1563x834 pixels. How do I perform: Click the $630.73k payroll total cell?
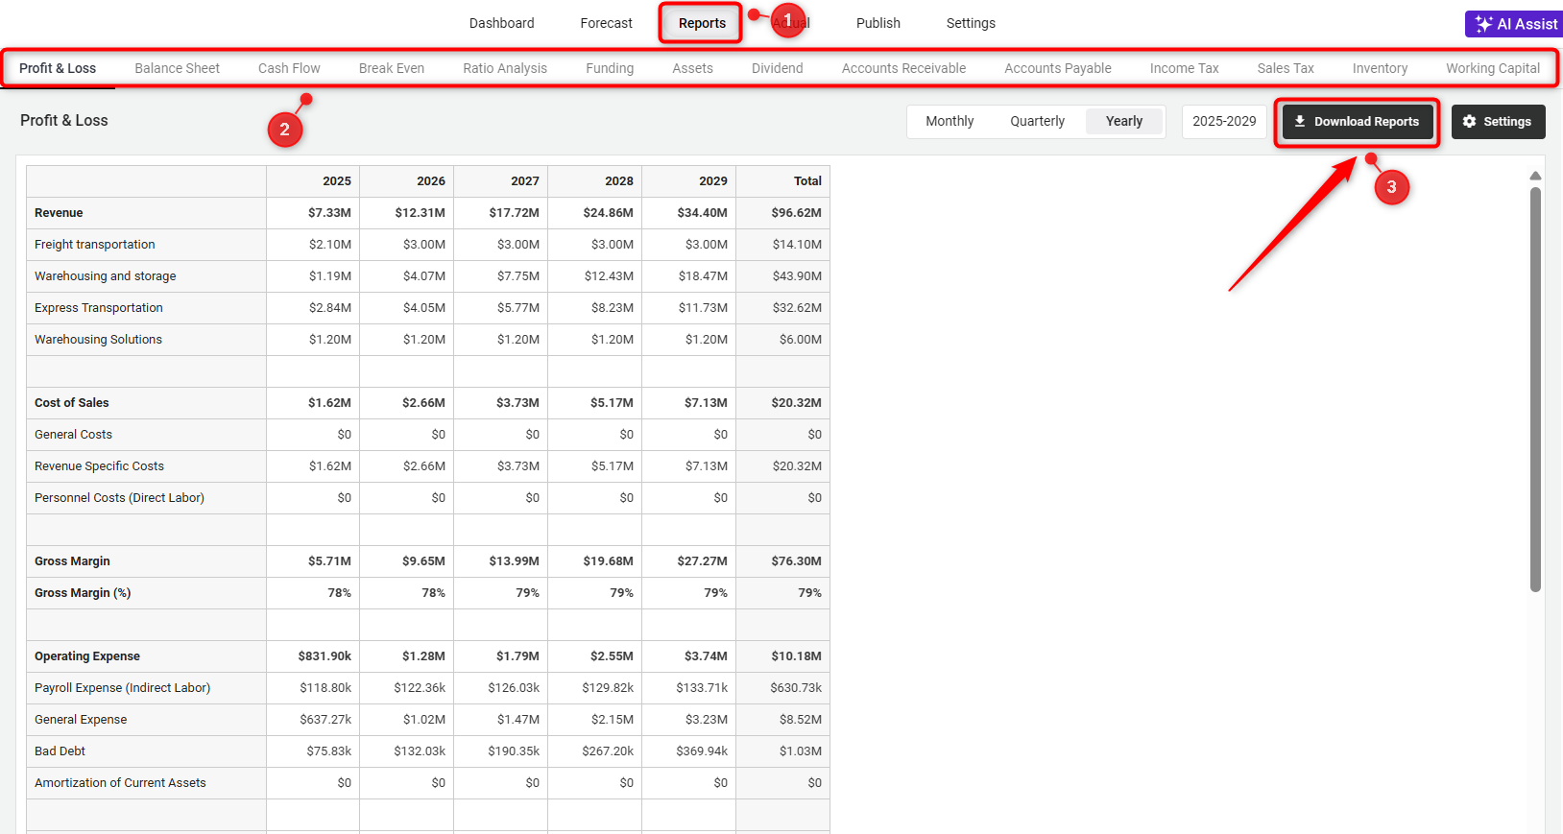783,688
